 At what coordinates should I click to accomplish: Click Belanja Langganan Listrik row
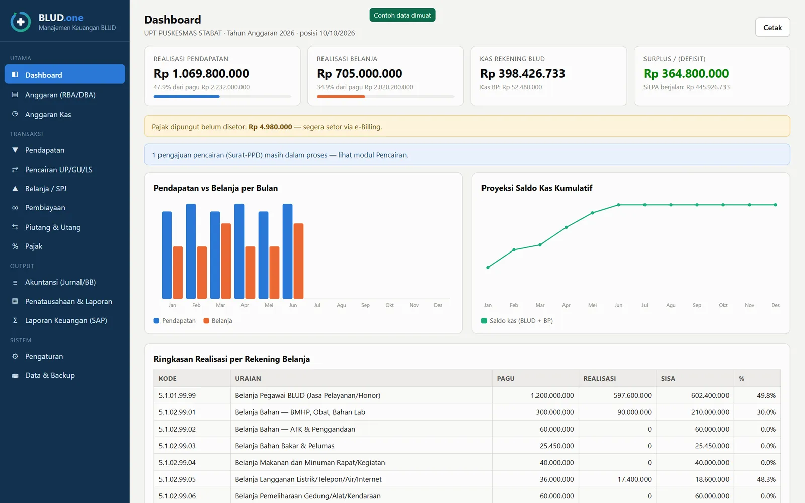tap(467, 479)
